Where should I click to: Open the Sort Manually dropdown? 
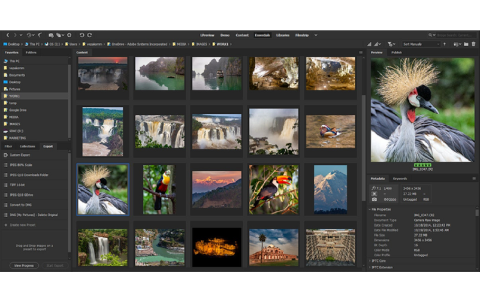pyautogui.click(x=420, y=44)
